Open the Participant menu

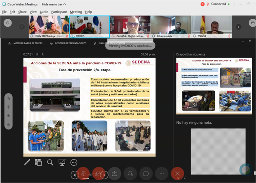[x=59, y=12]
